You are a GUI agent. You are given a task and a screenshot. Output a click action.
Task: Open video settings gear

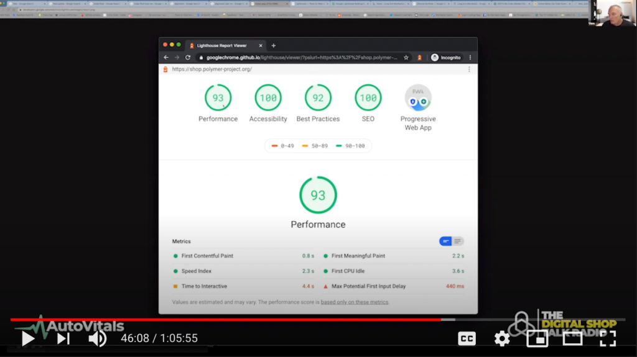pyautogui.click(x=502, y=338)
